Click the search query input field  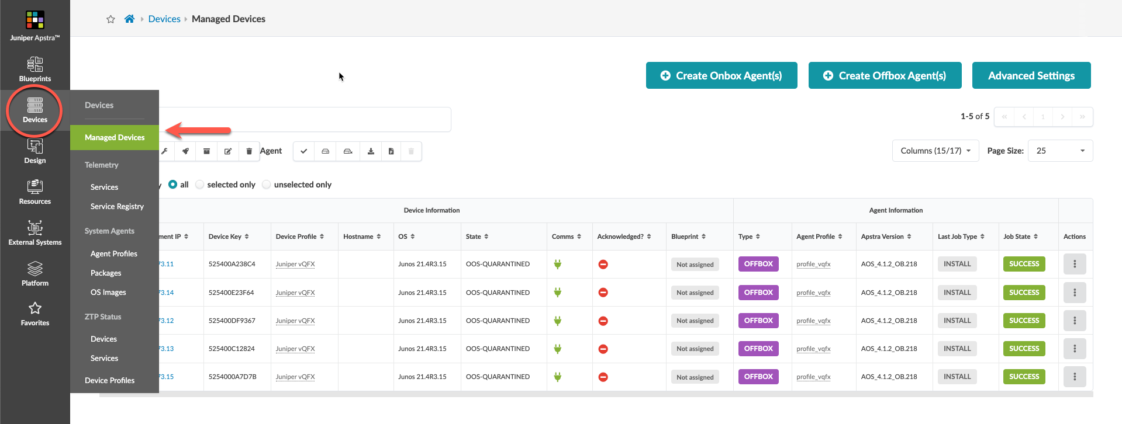coord(304,119)
